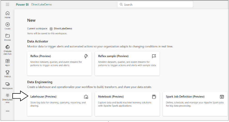Create a Lakehouse (Preview) item

tap(59, 104)
